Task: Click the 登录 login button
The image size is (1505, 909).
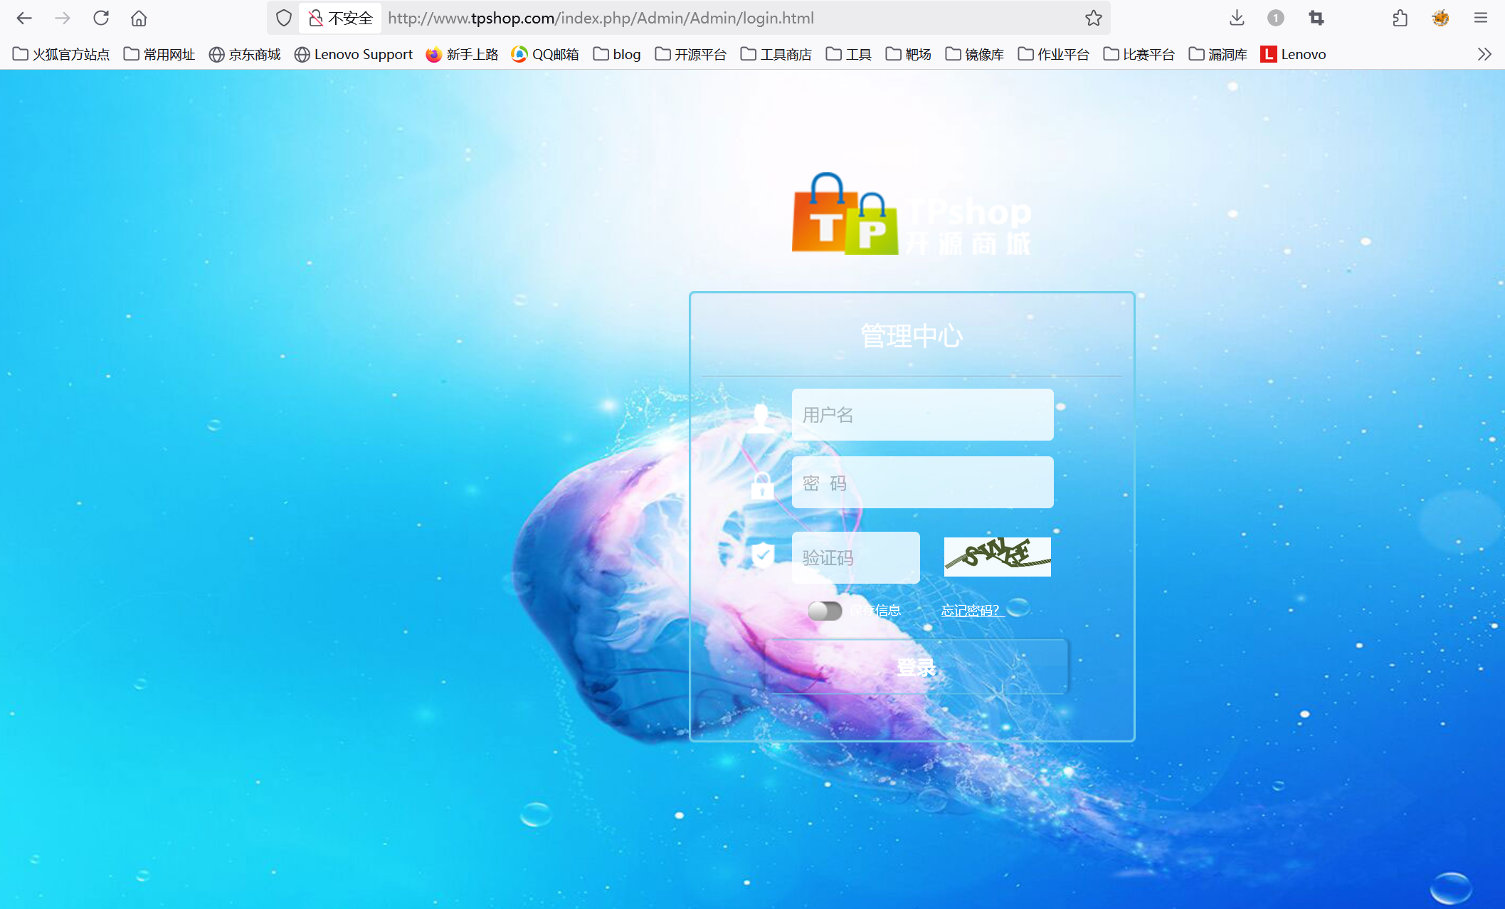Action: click(917, 667)
